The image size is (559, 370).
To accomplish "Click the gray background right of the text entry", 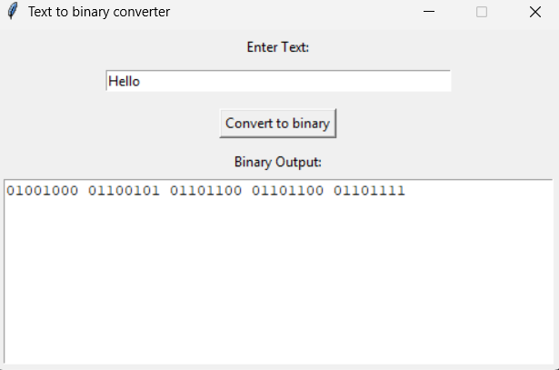I will (x=504, y=81).
